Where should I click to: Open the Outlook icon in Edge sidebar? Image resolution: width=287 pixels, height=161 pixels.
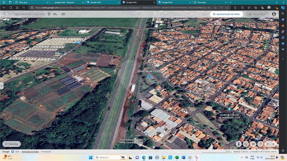coord(283,43)
